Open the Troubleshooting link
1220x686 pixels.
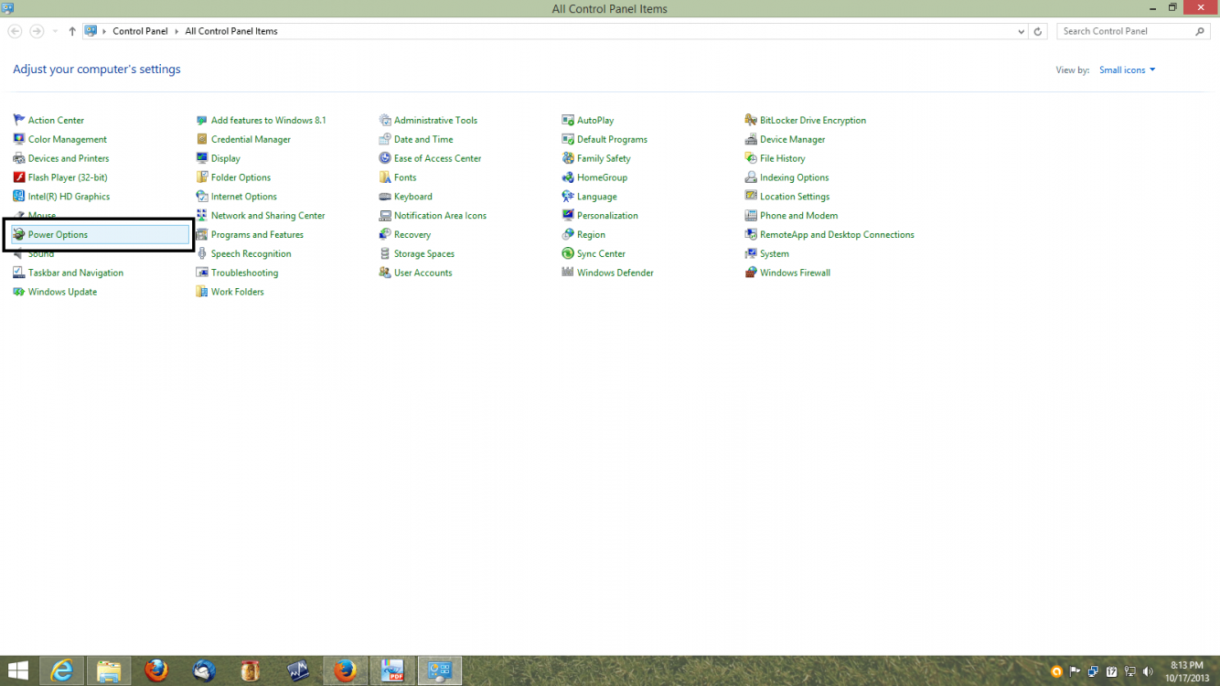[x=244, y=273]
